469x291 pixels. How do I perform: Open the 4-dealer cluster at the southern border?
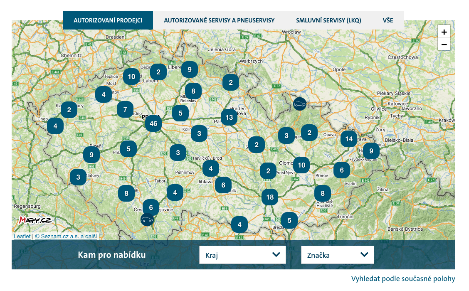coord(239,224)
